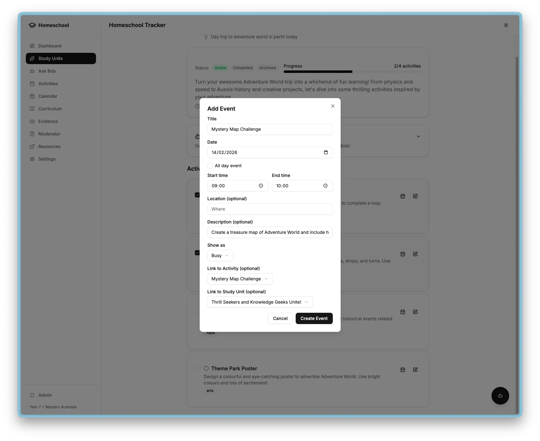This screenshot has width=540, height=441.
Task: Open the edit icon on Theme Park Poster
Action: 415,370
